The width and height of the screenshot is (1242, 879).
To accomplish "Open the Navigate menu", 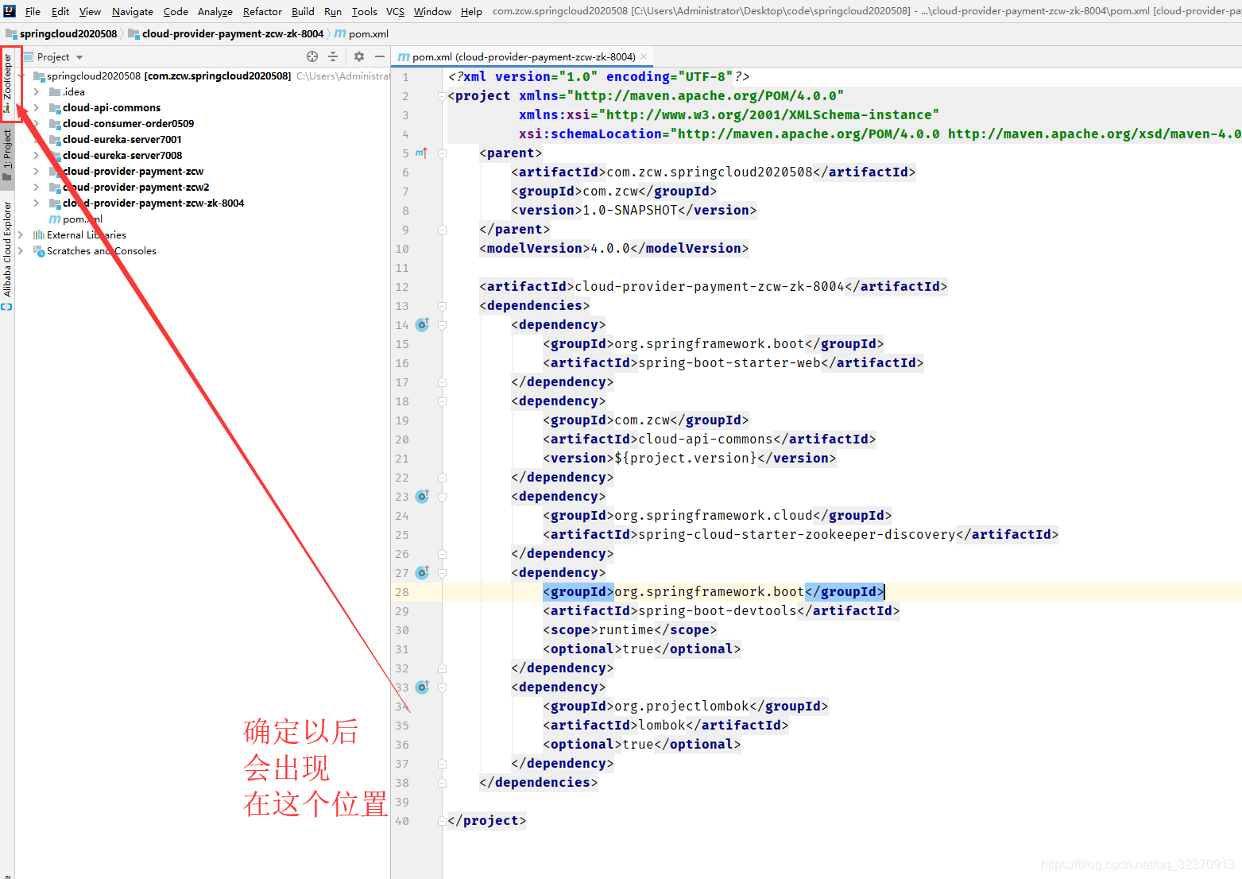I will [132, 11].
